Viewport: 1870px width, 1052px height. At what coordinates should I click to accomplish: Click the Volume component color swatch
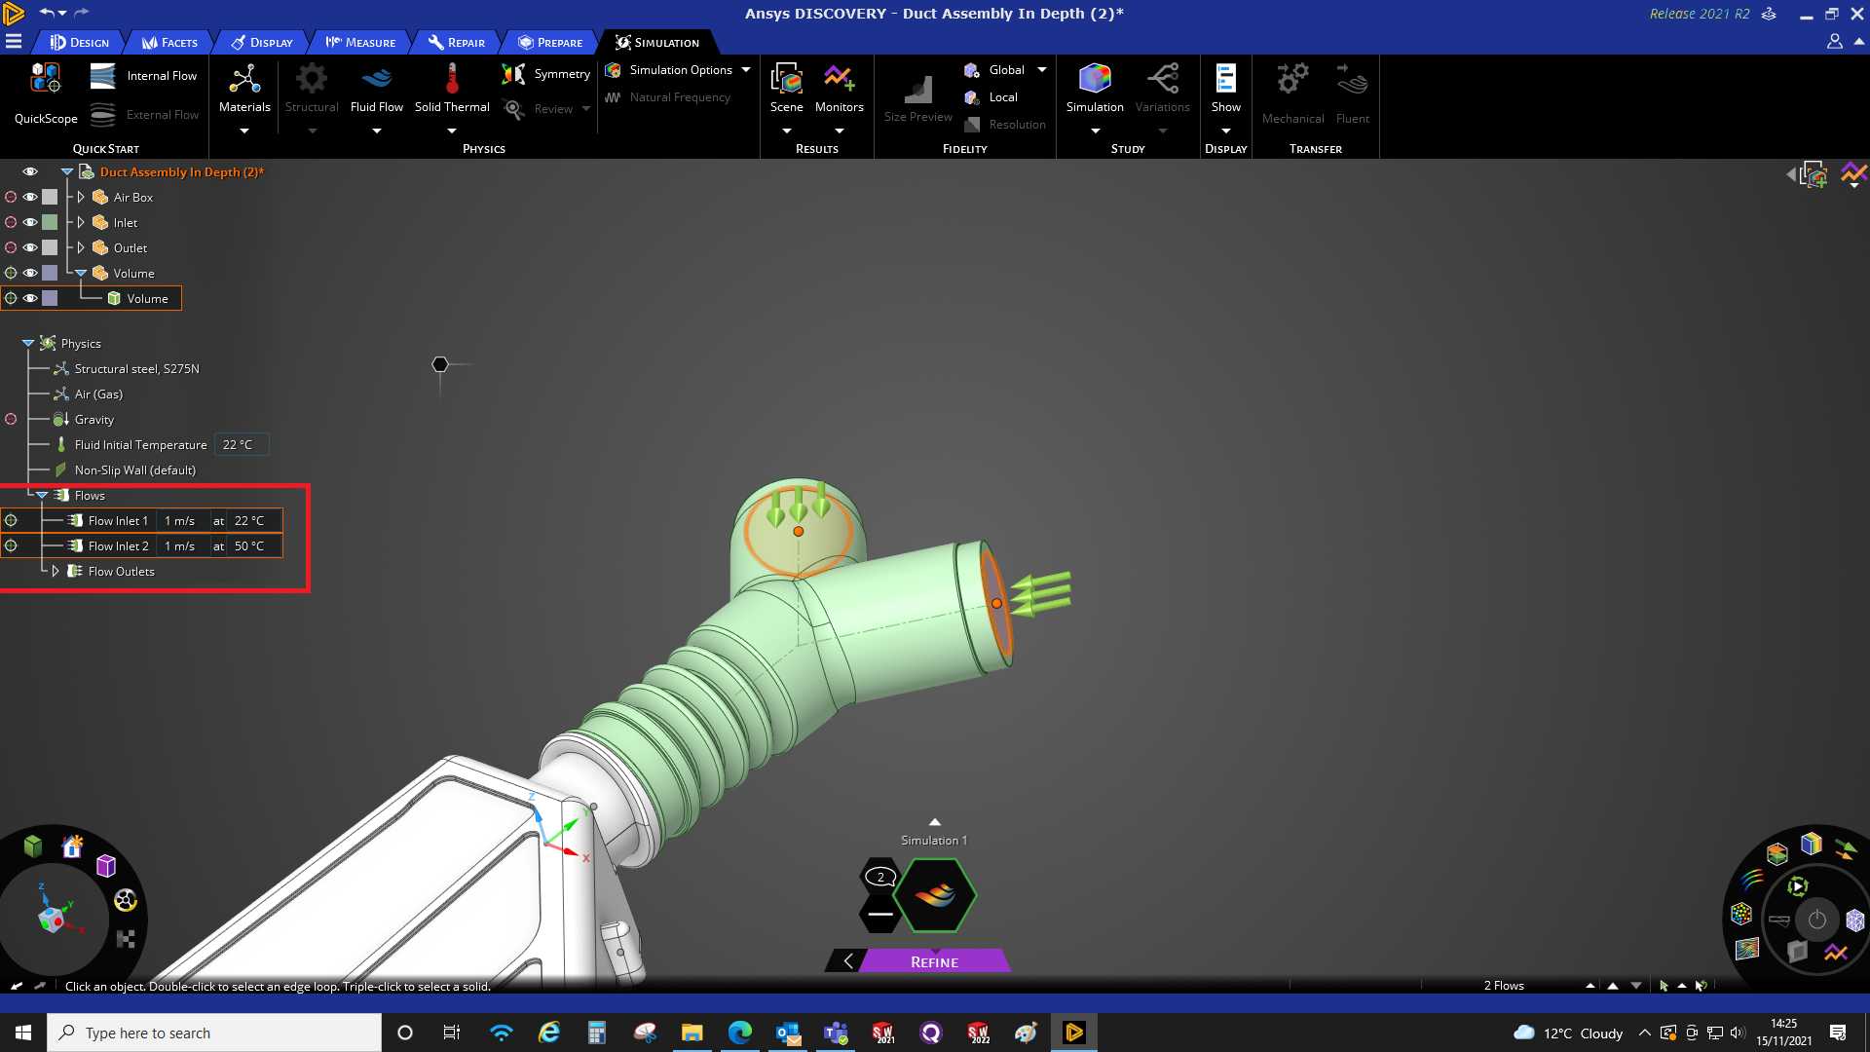[50, 273]
